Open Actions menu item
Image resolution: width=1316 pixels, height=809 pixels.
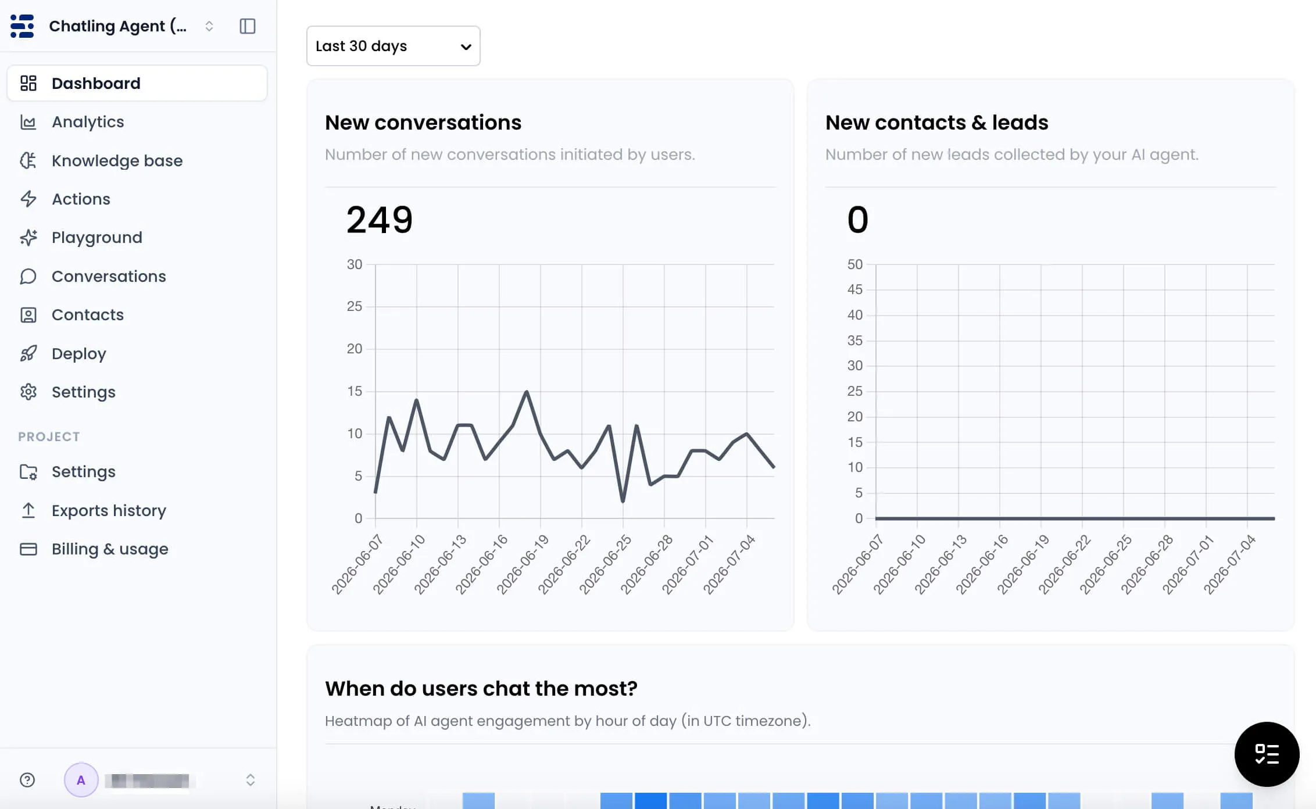[x=137, y=199]
